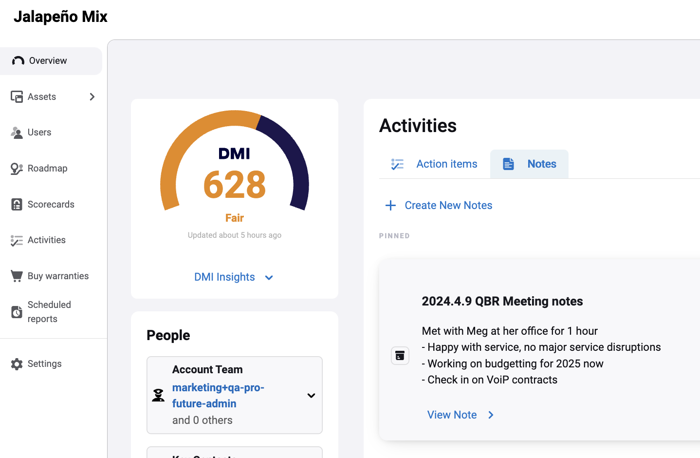Click the Scheduled reports clock icon

point(17,312)
